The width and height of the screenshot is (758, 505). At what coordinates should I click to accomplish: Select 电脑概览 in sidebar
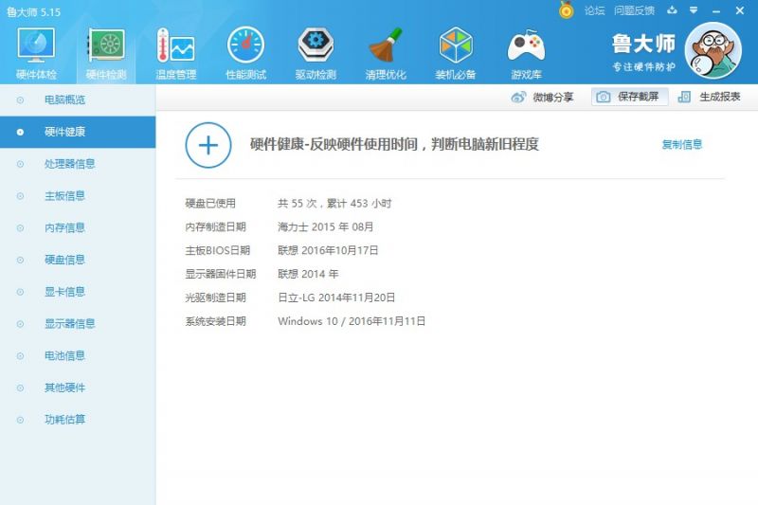[78, 100]
